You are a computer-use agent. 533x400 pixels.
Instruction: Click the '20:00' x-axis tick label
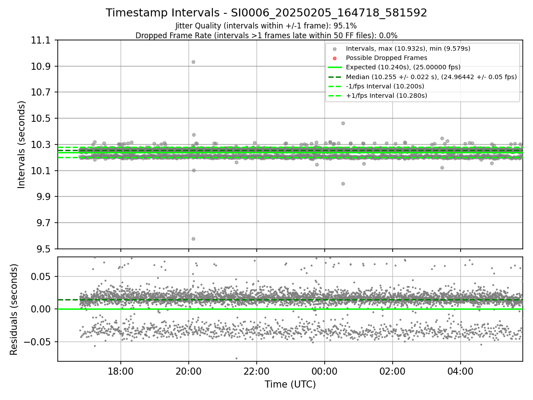(x=189, y=371)
